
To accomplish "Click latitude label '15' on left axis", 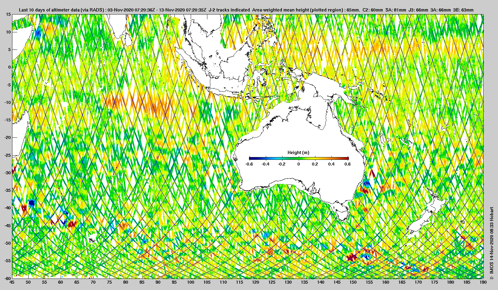I will tap(8, 14).
